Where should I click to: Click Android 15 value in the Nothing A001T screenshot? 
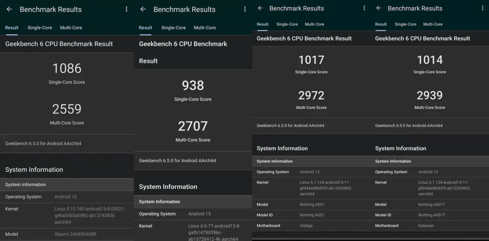coord(428,172)
